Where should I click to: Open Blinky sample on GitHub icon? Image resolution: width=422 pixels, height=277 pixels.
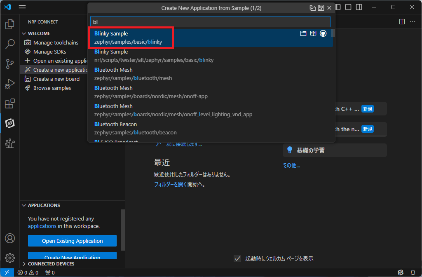tap(323, 33)
